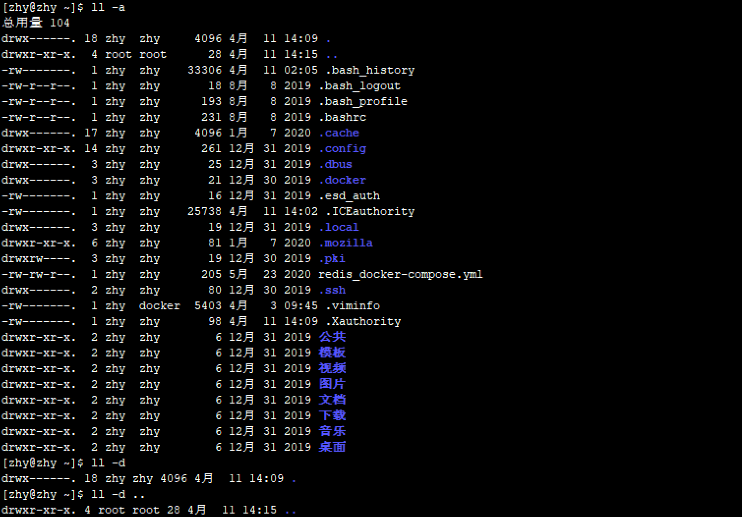Click the 'll -a' command text
The width and height of the screenshot is (742, 517).
[x=108, y=7]
